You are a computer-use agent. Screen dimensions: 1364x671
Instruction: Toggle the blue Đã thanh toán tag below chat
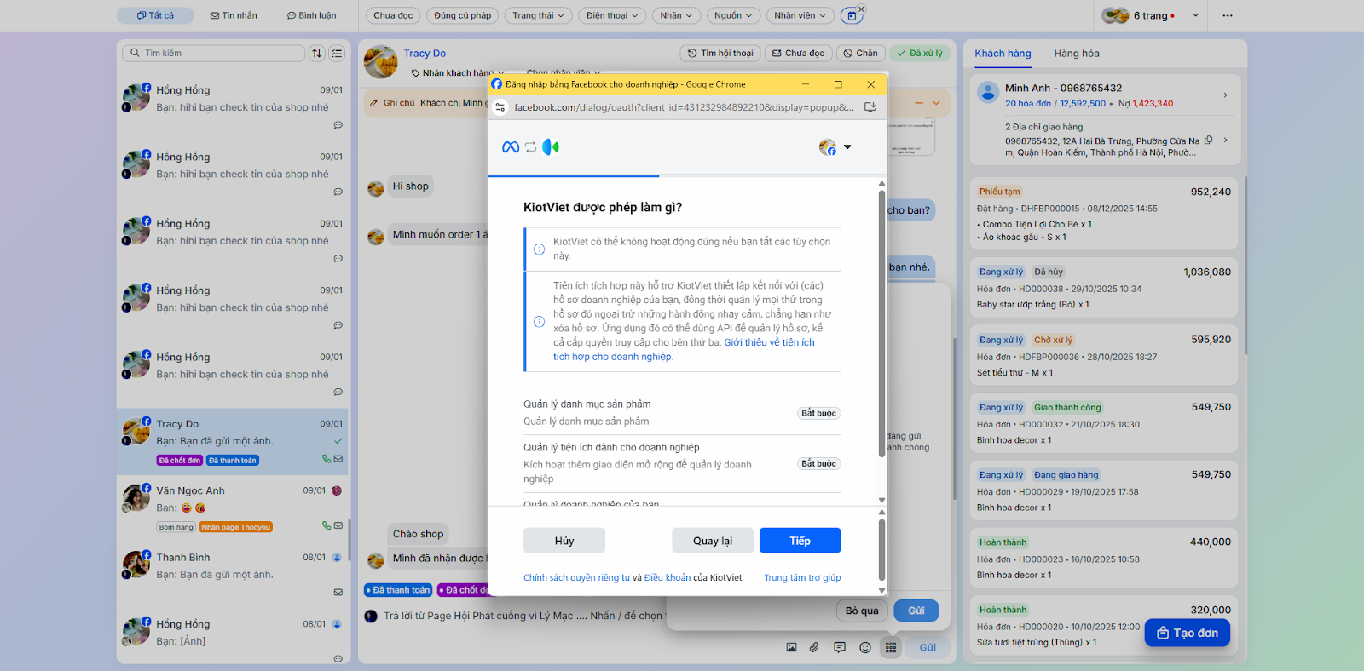[x=399, y=590]
